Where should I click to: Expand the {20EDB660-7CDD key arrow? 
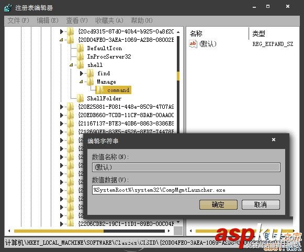(62, 115)
